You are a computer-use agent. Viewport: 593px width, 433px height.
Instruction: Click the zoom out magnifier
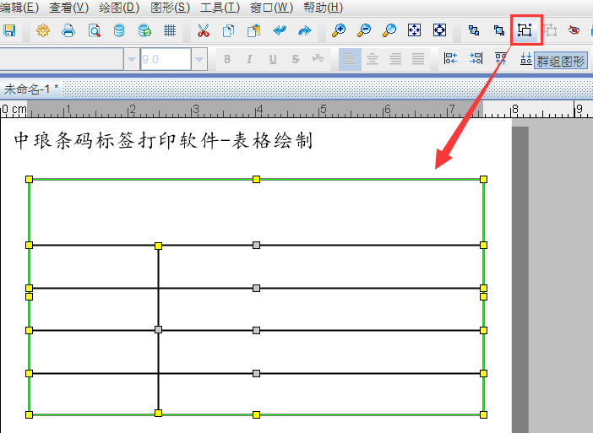364,30
